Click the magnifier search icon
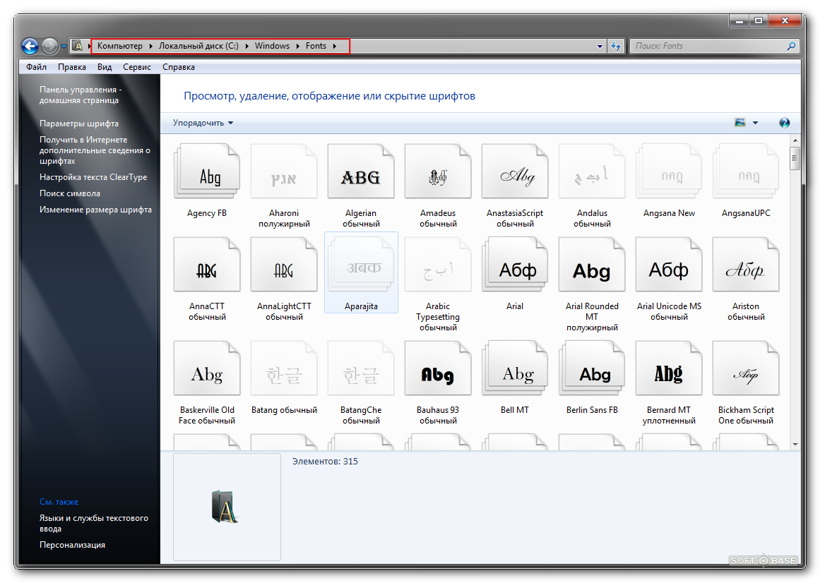The width and height of the screenshot is (820, 583). 791,46
